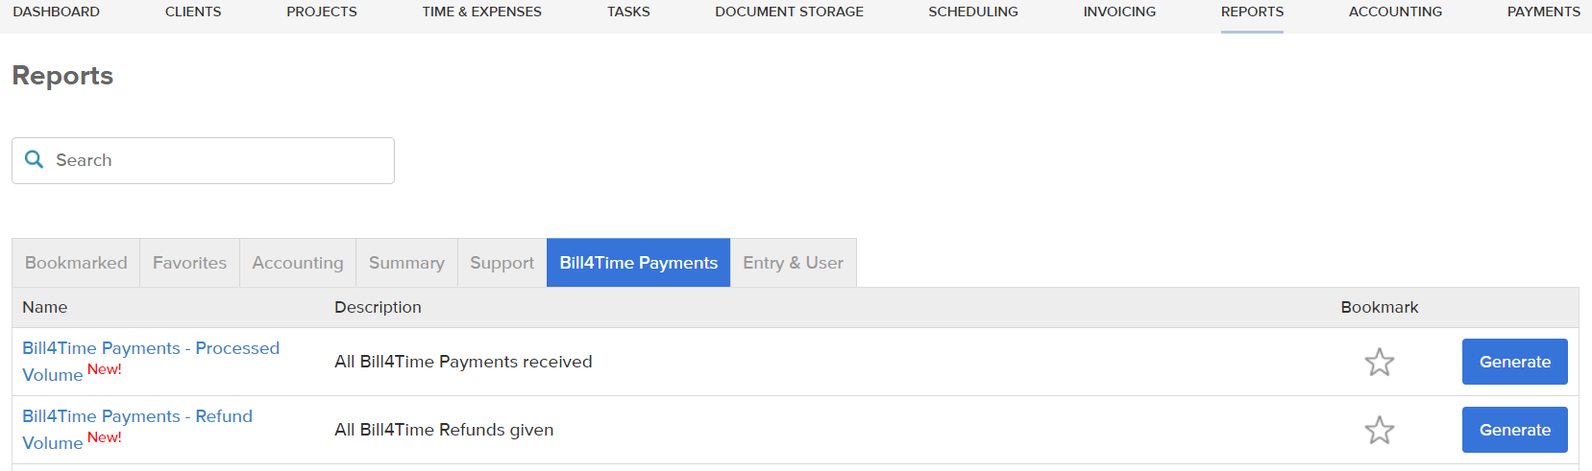The height and width of the screenshot is (471, 1592).
Task: Open Clients in top navigation
Action: coord(193,12)
